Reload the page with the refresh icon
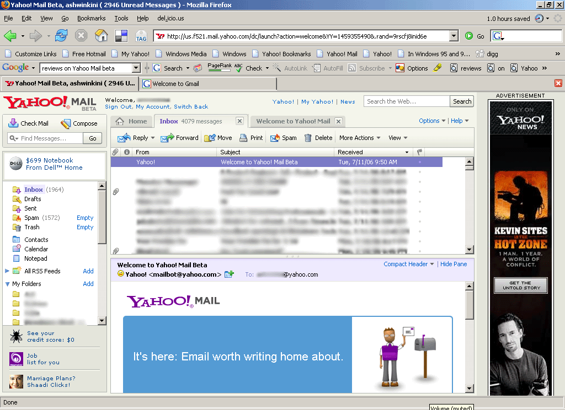565x410 pixels. pos(61,36)
